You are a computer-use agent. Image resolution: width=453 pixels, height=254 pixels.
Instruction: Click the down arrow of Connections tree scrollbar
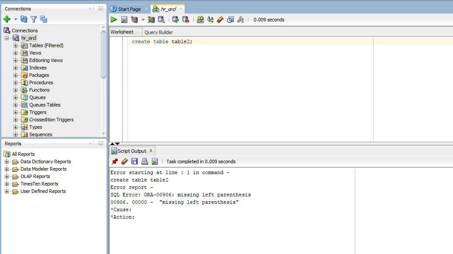point(103,134)
